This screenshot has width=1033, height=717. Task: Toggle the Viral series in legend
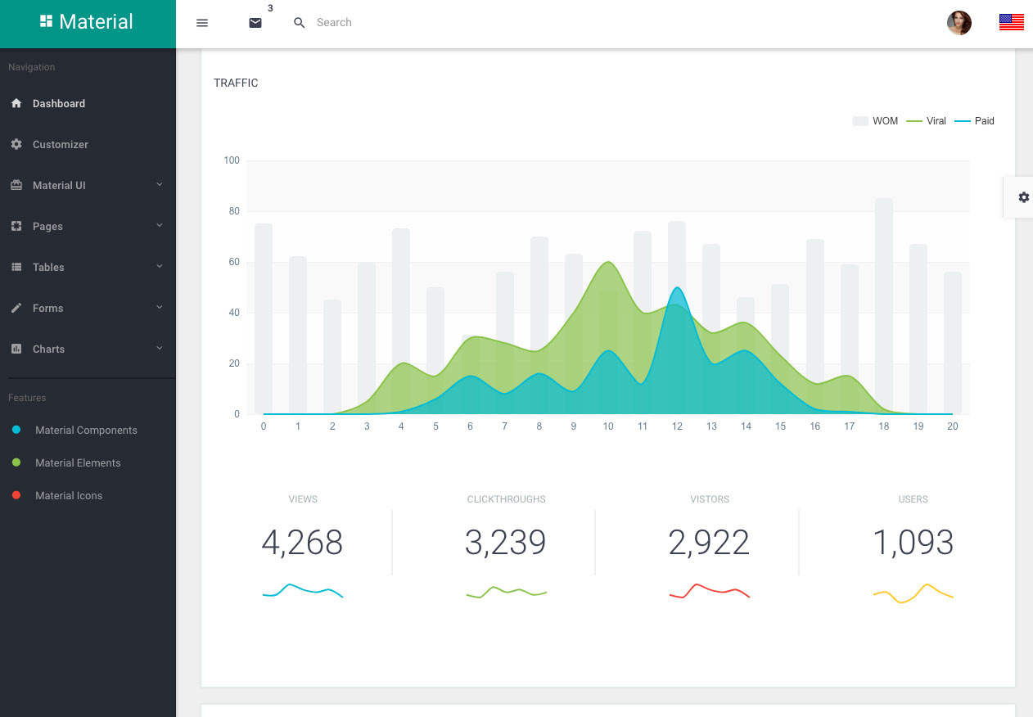(926, 121)
